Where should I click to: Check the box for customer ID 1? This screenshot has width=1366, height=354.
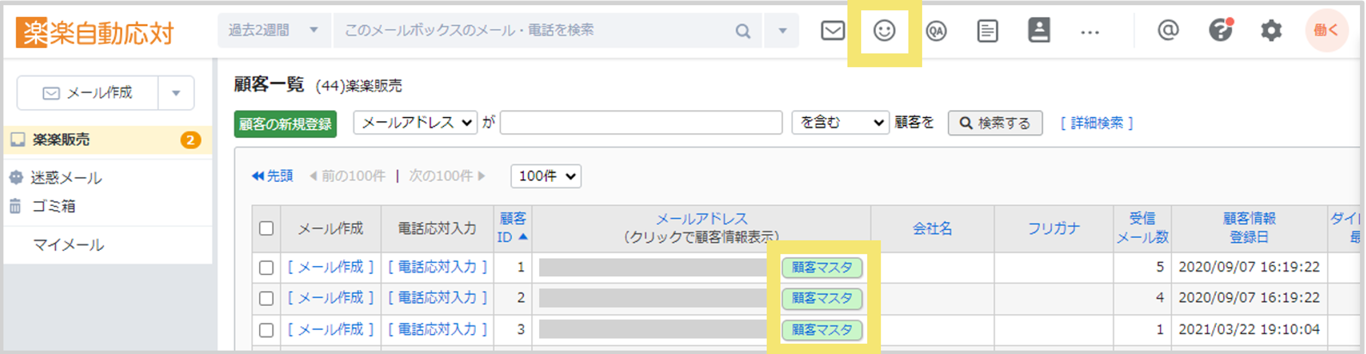coord(266,268)
